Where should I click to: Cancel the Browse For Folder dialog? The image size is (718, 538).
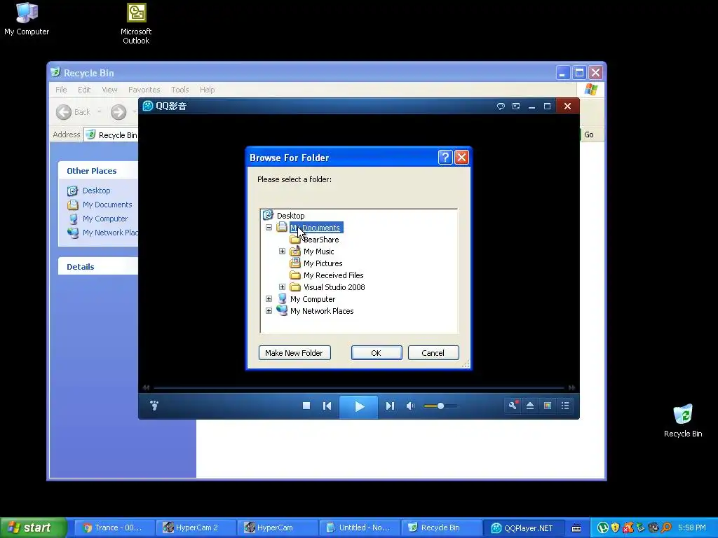(x=433, y=353)
